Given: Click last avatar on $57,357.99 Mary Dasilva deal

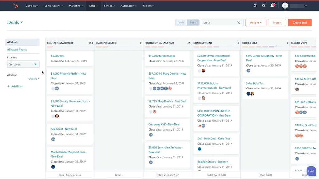Looking at the screenshot, I should click(x=170, y=89).
